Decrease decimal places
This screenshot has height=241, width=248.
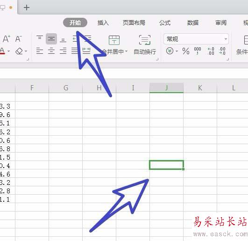pyautogui.click(x=222, y=51)
